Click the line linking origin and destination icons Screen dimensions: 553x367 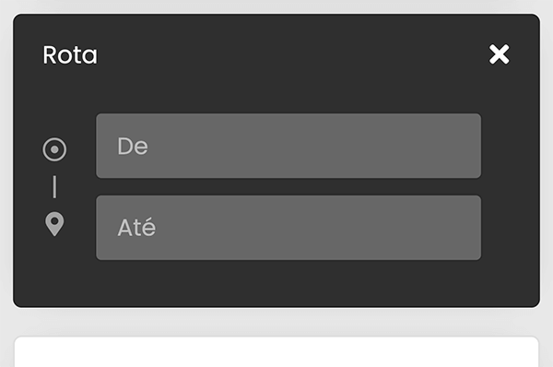click(54, 186)
